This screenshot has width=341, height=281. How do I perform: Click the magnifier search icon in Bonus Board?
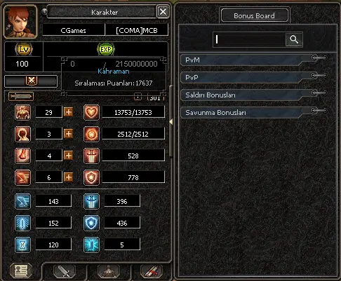tap(294, 39)
